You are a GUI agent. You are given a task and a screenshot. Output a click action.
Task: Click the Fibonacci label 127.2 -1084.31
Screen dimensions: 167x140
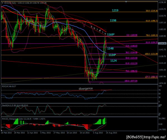coord(151,77)
